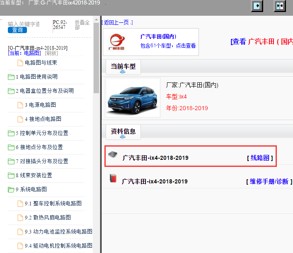Click folder icon of 7 对接插头分布及位置

tap(11, 161)
